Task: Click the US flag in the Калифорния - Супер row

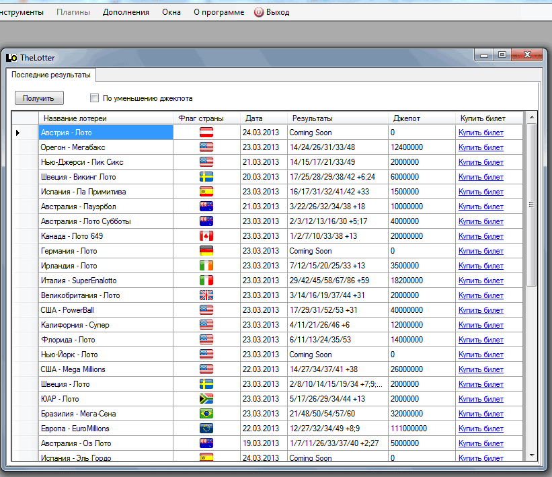Action: [x=206, y=325]
